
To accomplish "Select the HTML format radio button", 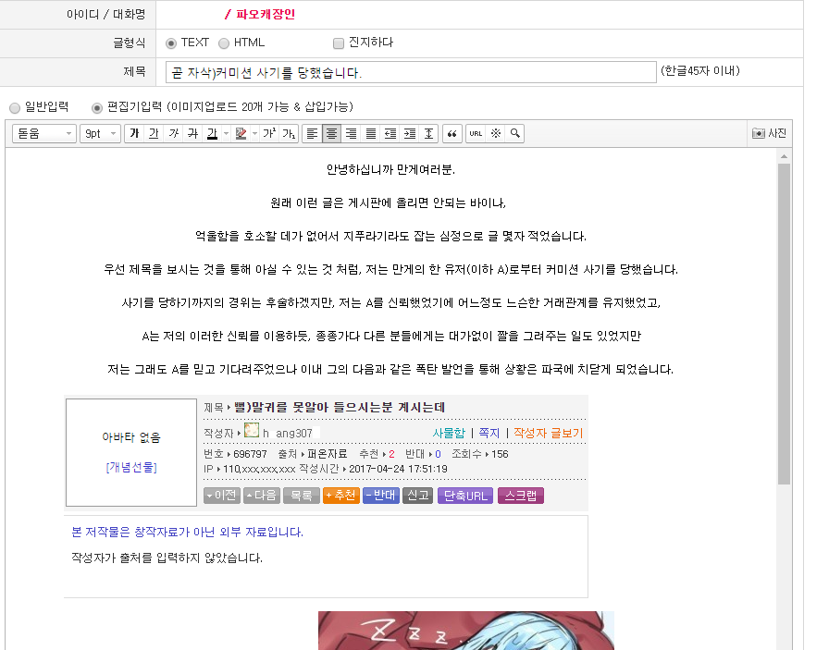I will pyautogui.click(x=224, y=43).
